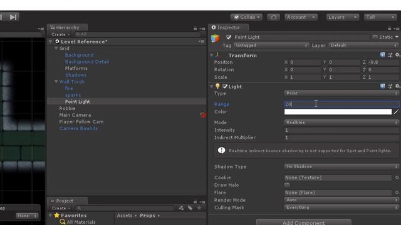401x225 pixels.
Task: Switch to the Hierarchy tab
Action: click(x=67, y=27)
